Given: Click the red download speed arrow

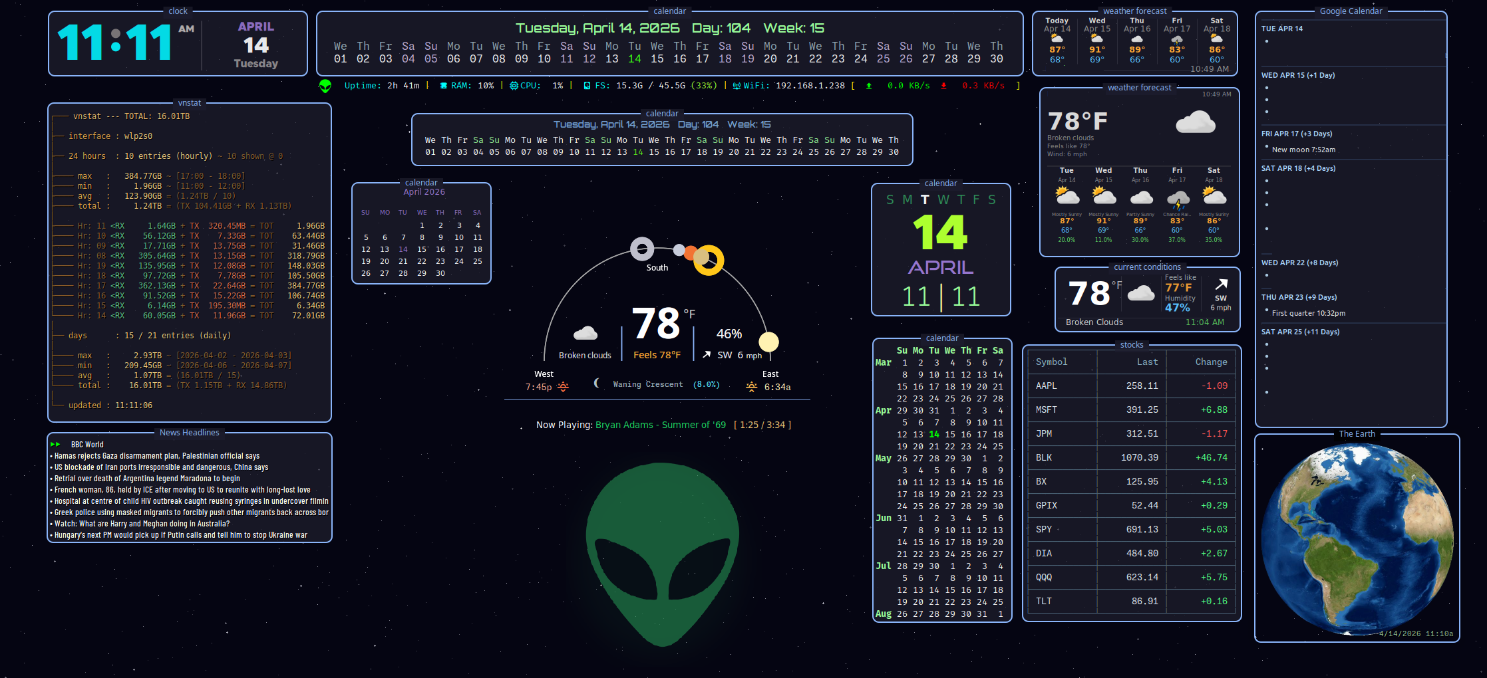Looking at the screenshot, I should [945, 85].
